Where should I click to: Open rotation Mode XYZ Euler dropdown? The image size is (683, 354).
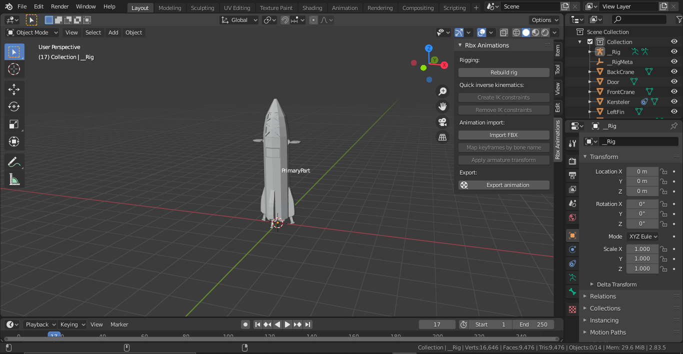pos(642,236)
